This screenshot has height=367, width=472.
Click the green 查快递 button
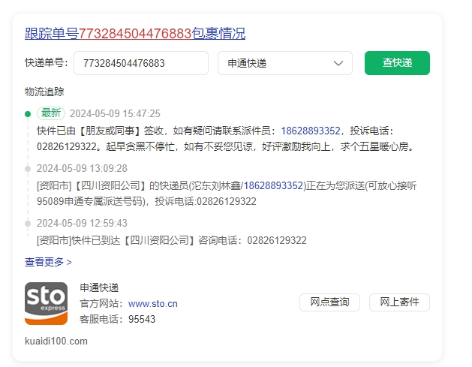tap(397, 63)
